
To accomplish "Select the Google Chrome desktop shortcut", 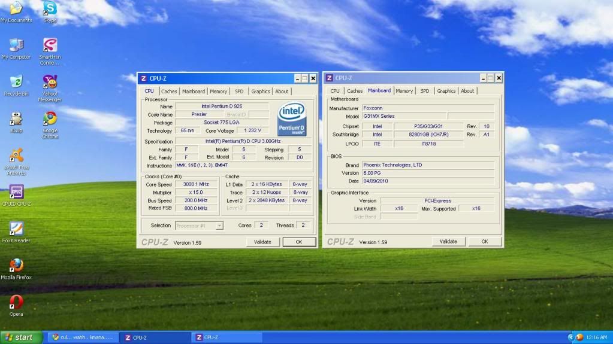I will click(50, 126).
